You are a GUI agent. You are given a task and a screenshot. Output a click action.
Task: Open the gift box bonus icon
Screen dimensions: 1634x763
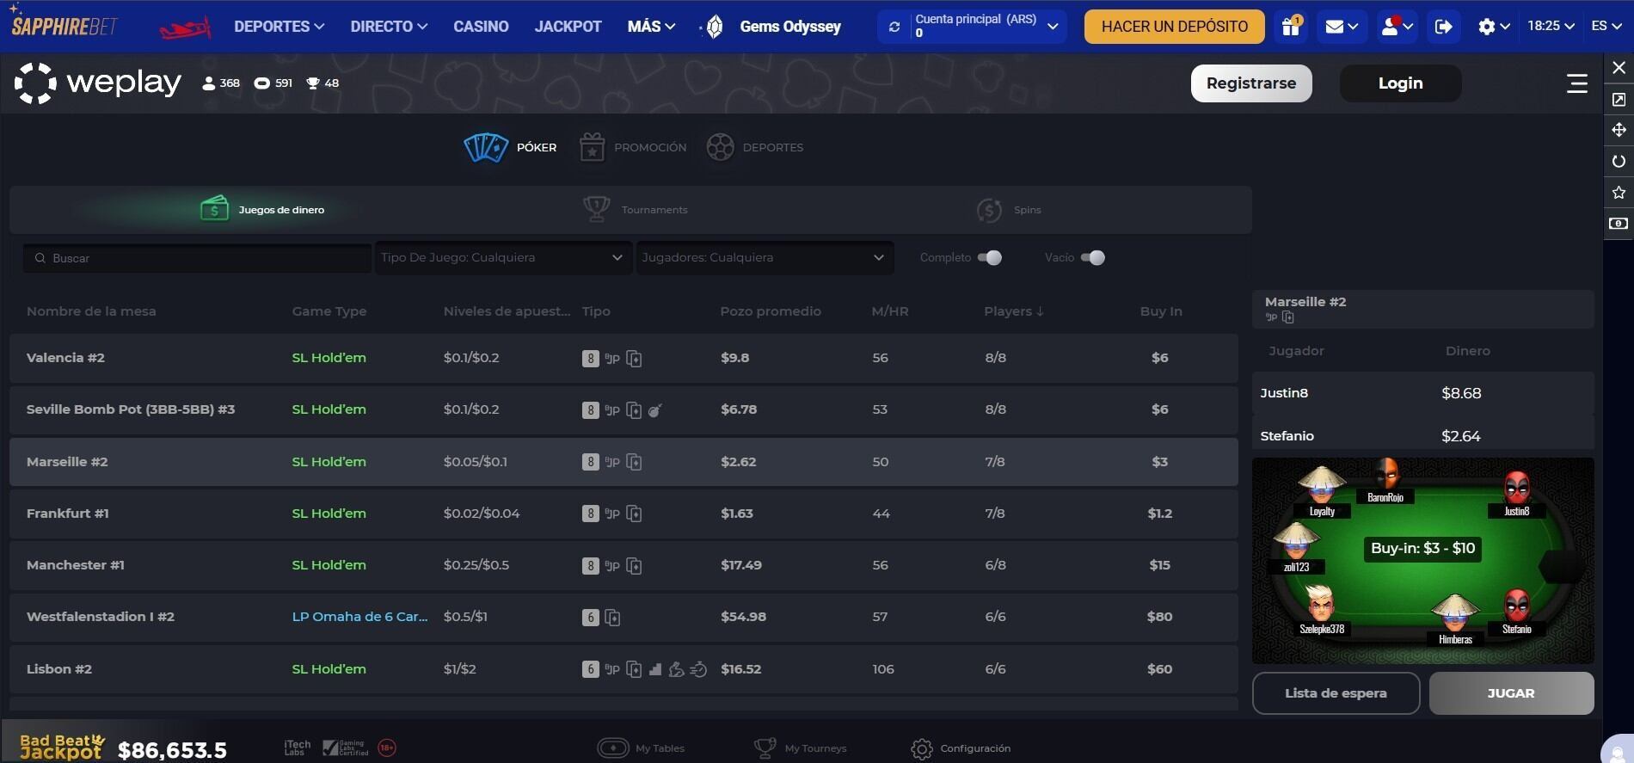pos(1291,27)
